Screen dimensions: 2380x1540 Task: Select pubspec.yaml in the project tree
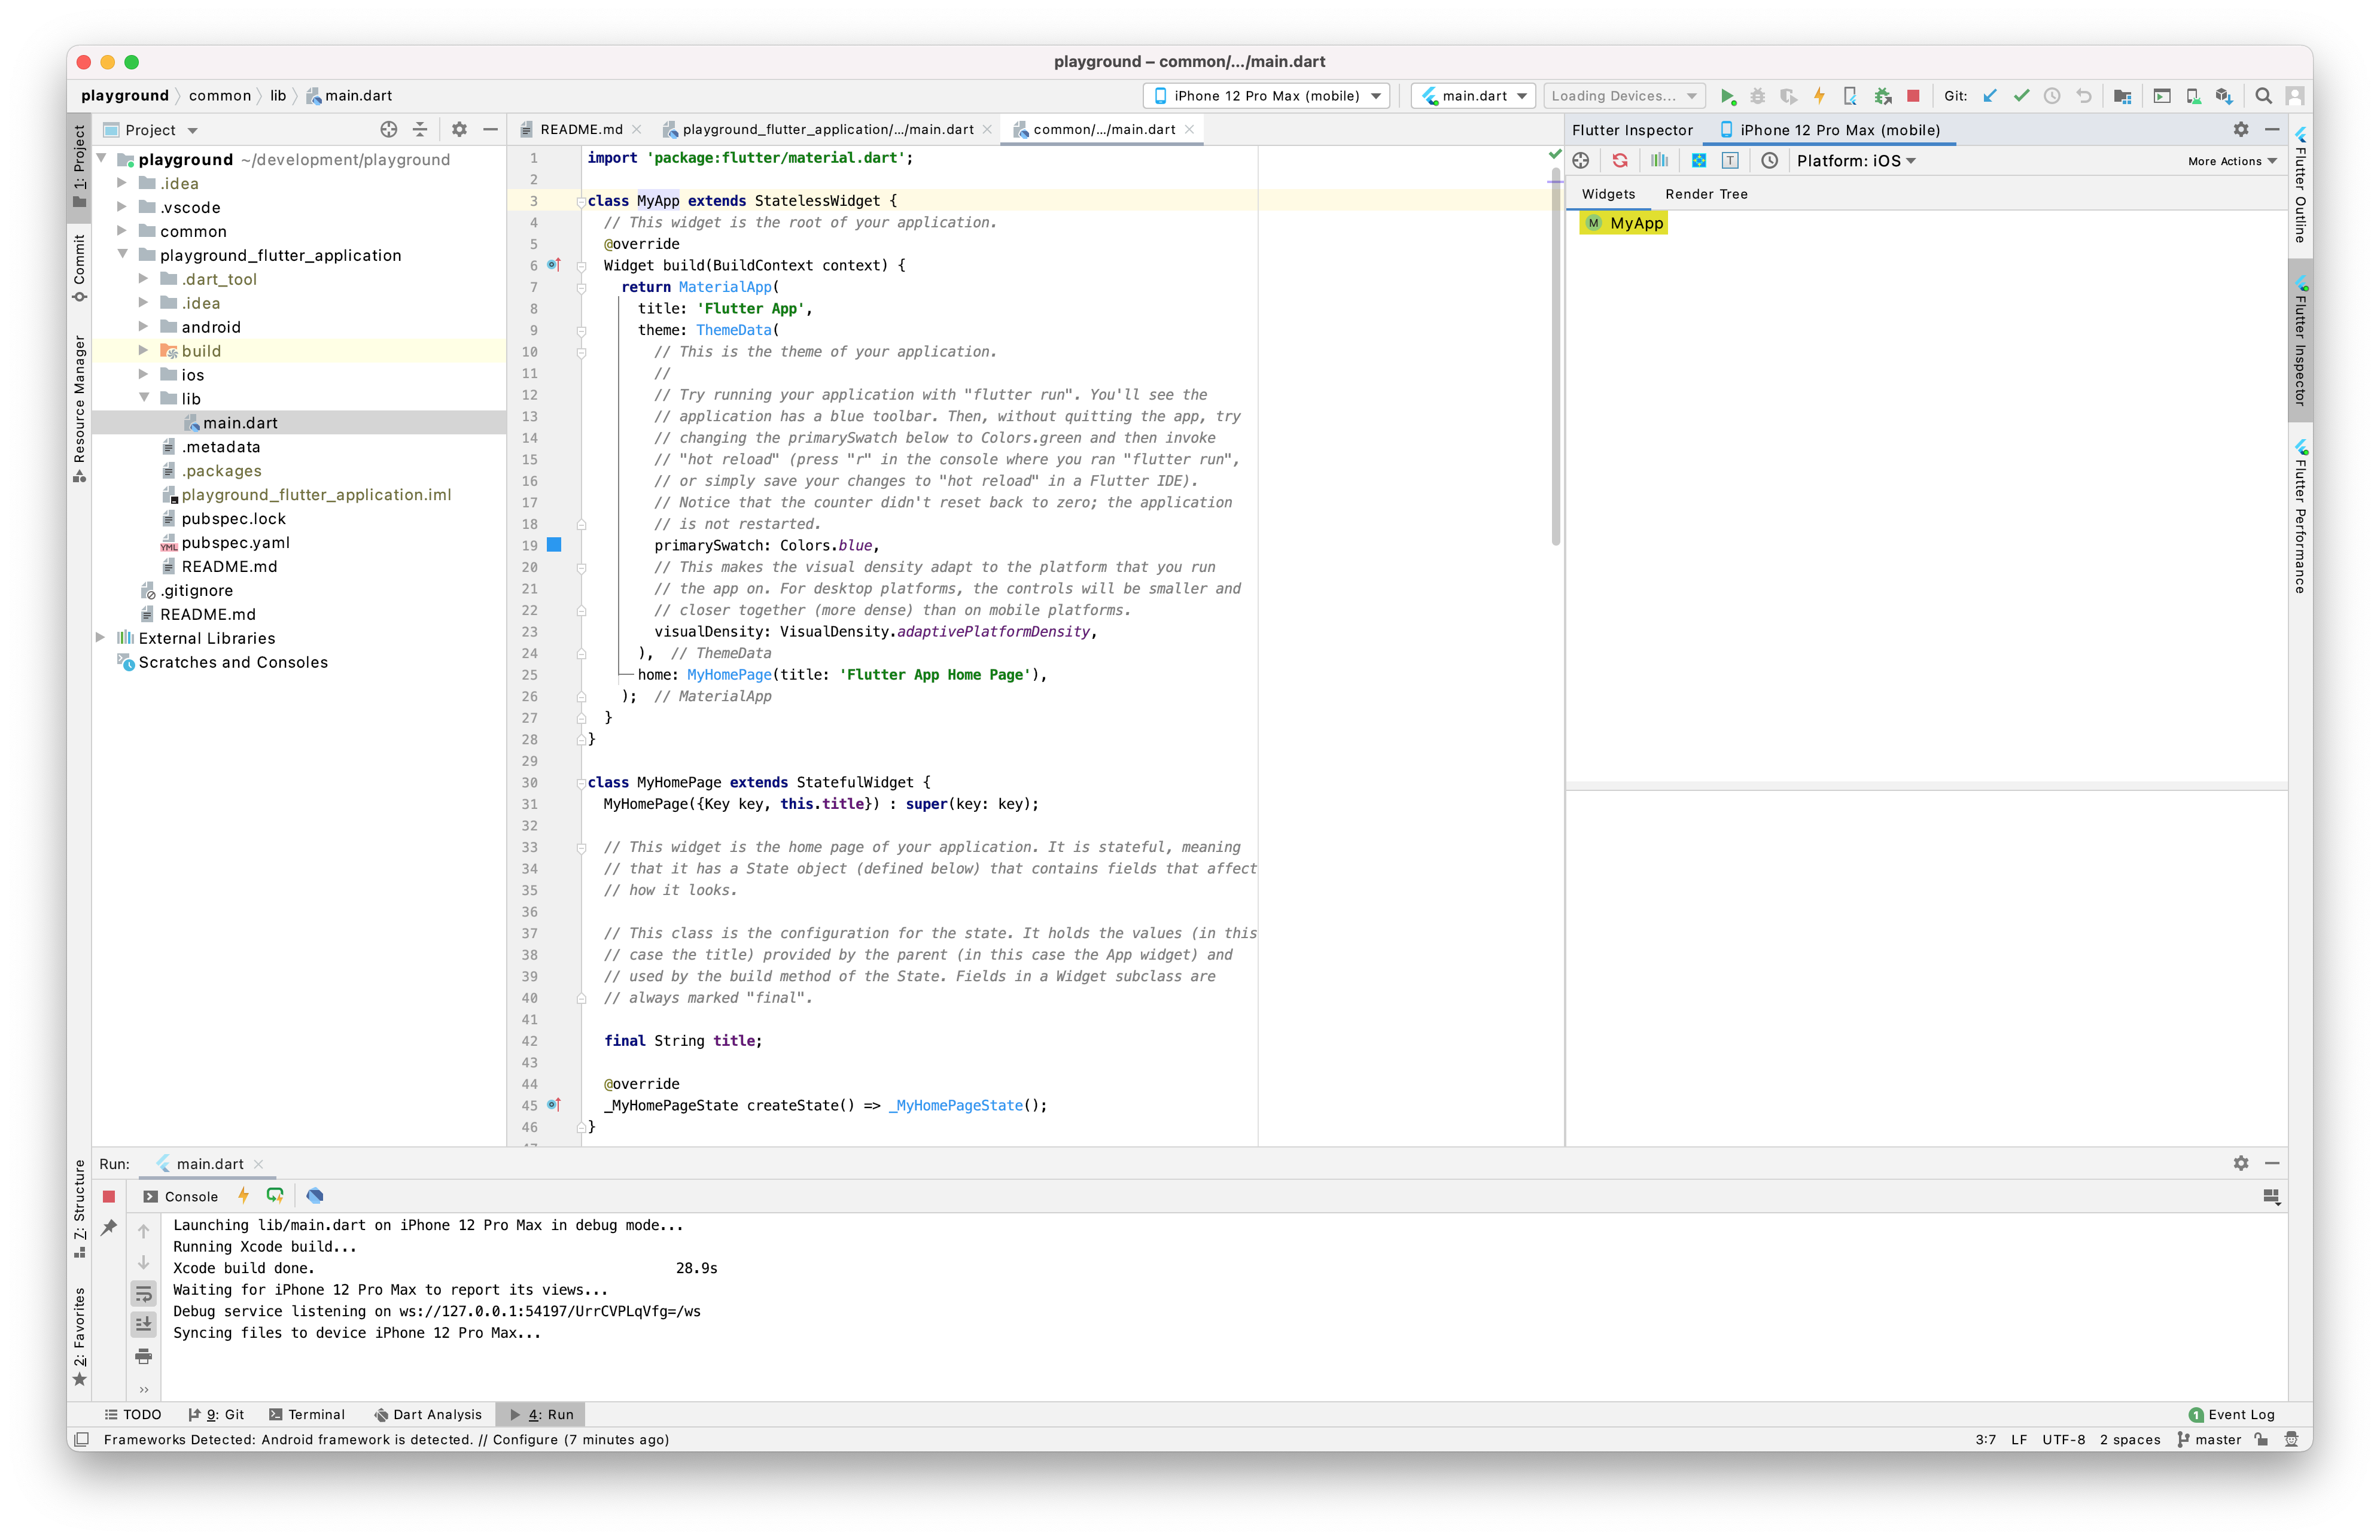235,543
